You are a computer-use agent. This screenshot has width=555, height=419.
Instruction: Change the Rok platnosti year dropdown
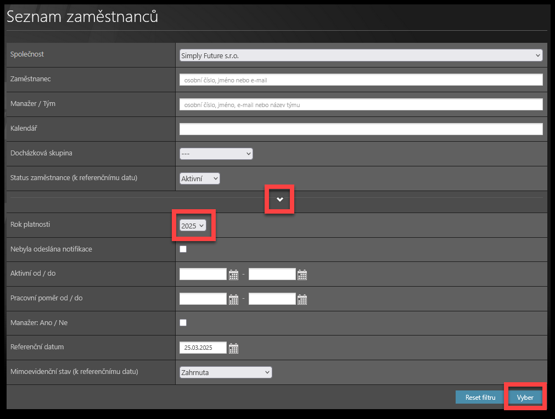tap(193, 226)
